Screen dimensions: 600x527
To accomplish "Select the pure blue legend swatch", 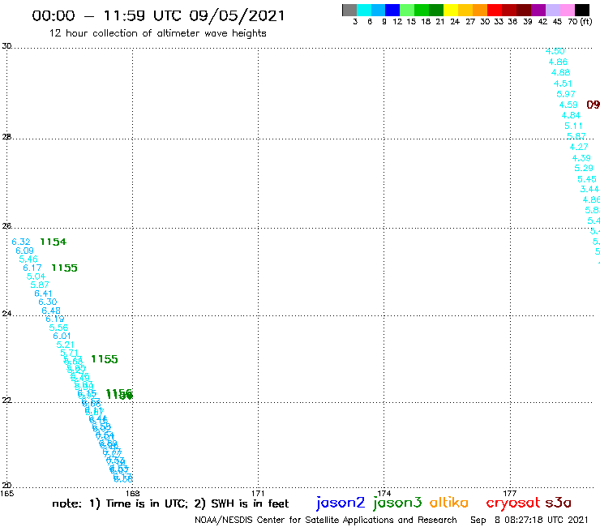I will [392, 10].
